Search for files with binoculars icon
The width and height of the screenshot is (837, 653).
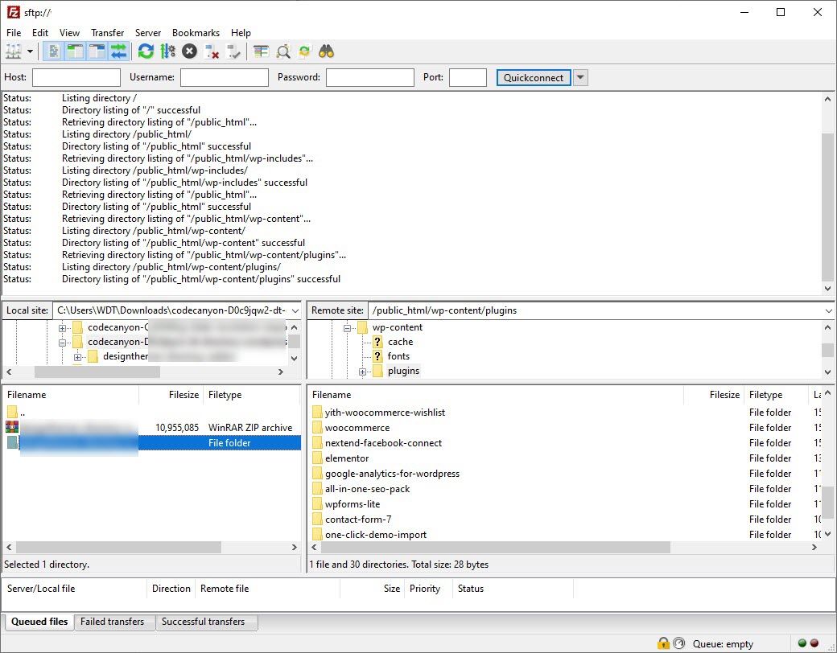tap(326, 51)
